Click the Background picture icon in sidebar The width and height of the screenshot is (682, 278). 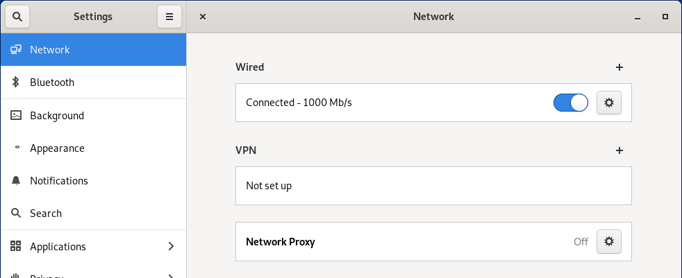point(15,116)
